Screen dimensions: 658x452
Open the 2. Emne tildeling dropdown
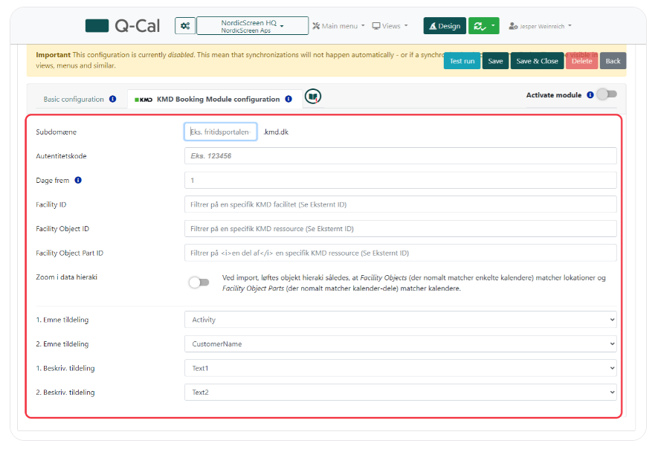point(400,343)
